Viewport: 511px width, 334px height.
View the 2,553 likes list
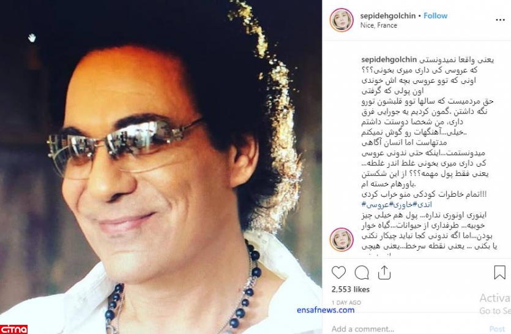[350, 289]
